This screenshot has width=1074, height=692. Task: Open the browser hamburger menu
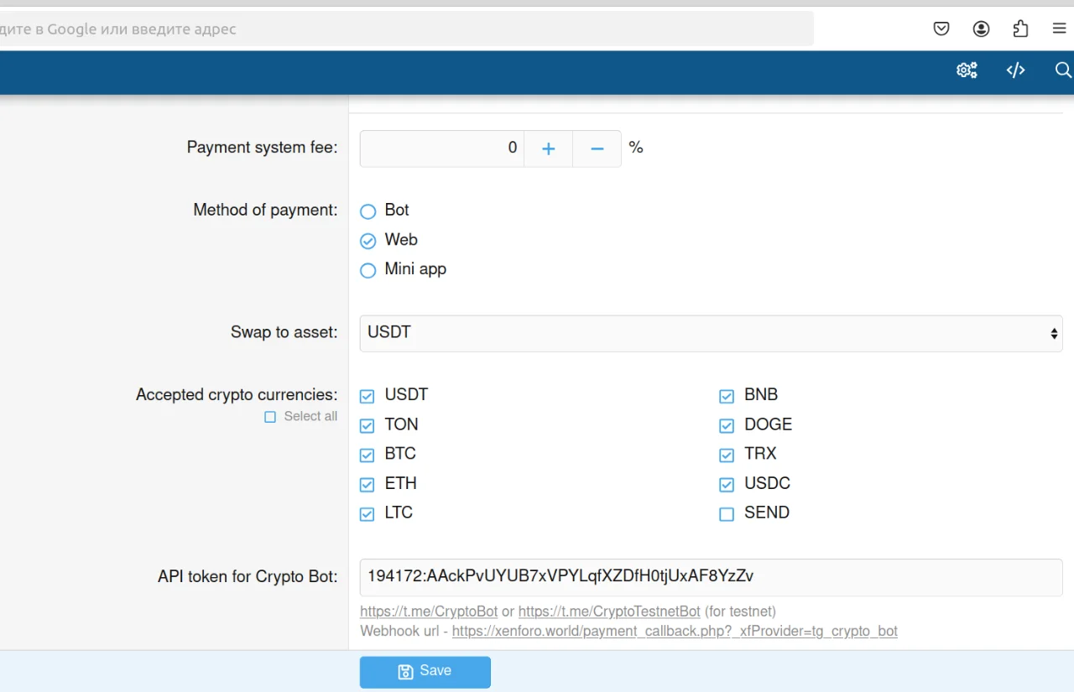pyautogui.click(x=1059, y=29)
